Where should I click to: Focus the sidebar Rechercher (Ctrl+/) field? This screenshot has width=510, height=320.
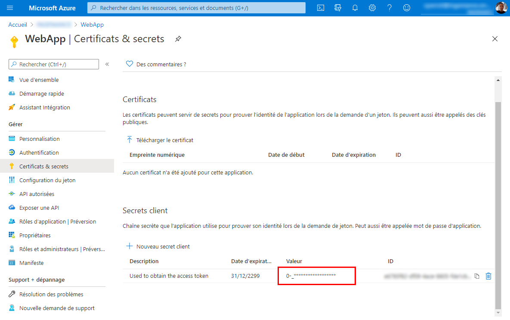(54, 64)
